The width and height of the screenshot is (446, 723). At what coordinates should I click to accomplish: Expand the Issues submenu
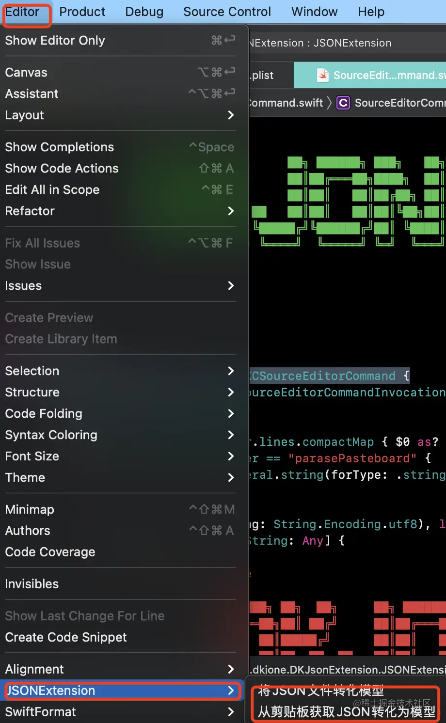(120, 285)
